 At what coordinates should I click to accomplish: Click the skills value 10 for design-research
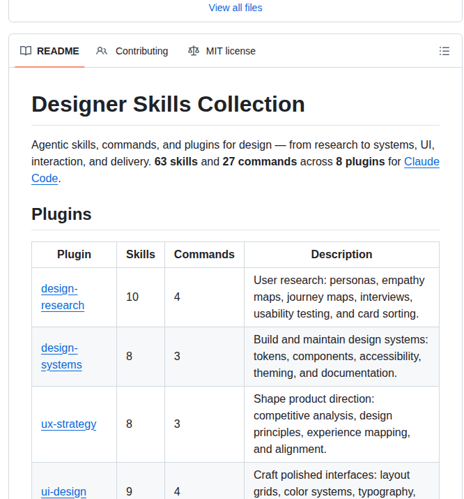(x=132, y=297)
